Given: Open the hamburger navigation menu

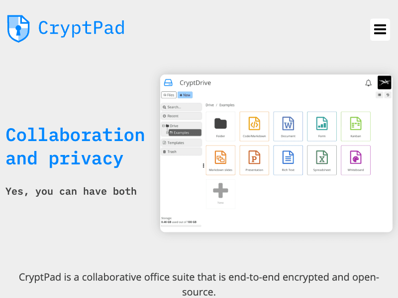Looking at the screenshot, I should click(380, 30).
